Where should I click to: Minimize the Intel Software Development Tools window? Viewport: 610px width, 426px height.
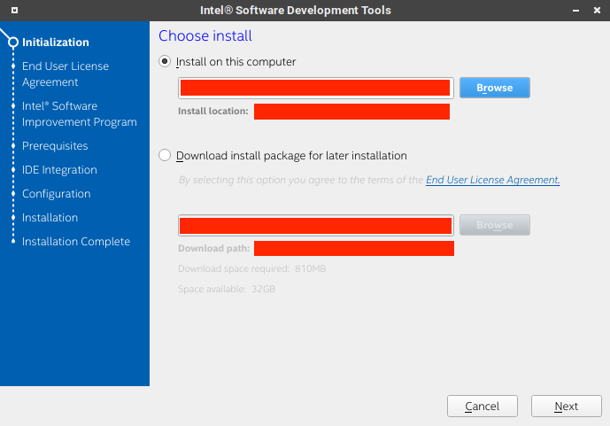point(575,11)
